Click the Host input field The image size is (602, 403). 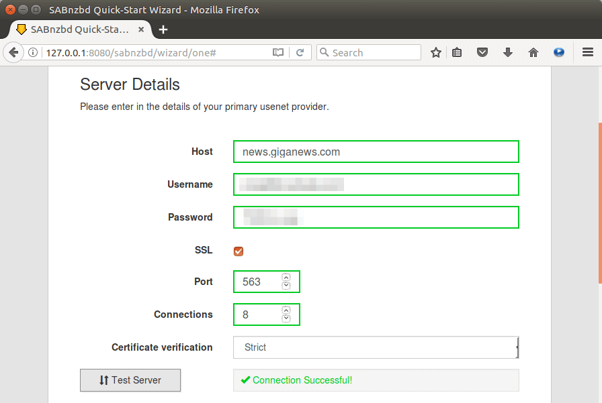(376, 152)
